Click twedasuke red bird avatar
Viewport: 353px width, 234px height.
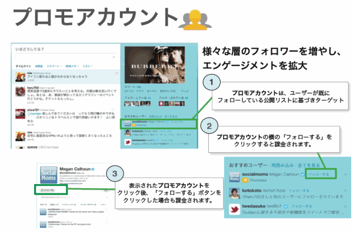[234, 209]
